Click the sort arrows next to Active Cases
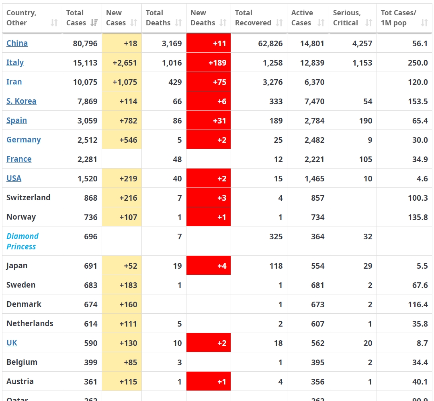Image resolution: width=434 pixels, height=401 pixels. (x=321, y=23)
